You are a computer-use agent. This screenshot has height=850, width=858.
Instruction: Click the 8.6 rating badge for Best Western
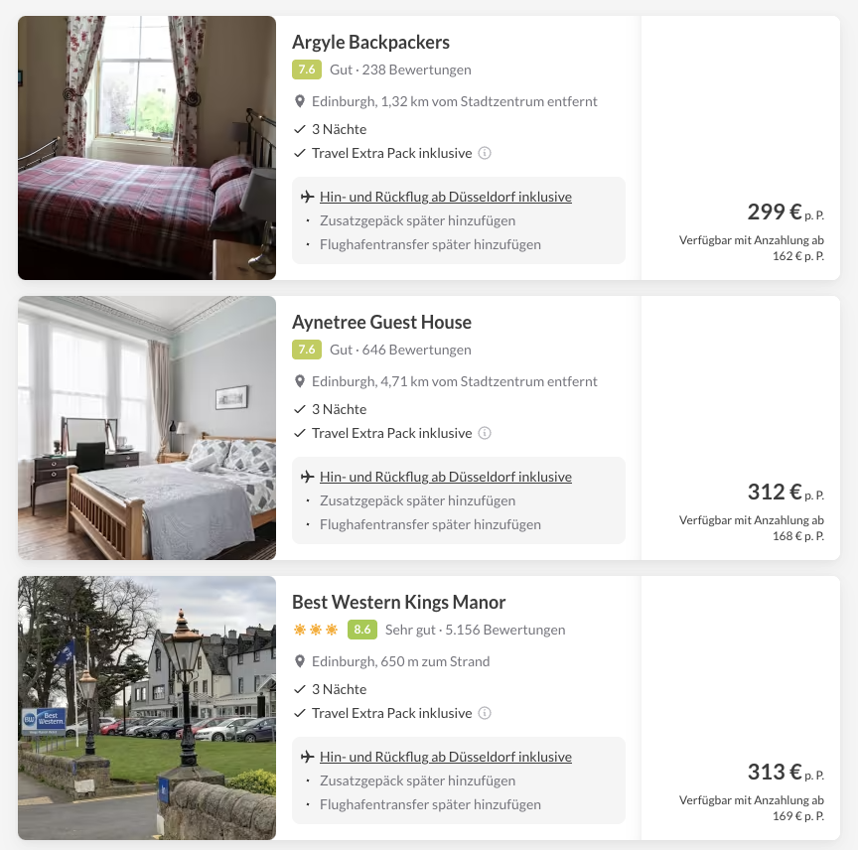pyautogui.click(x=362, y=630)
